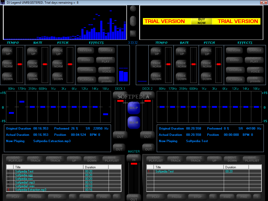Click Deck 1 Mix Out button
This screenshot has width=268, height=201.
119,148
